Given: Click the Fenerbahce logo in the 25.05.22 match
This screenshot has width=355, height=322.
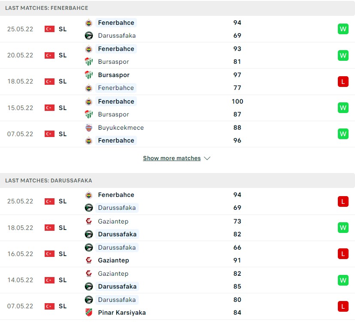Looking at the screenshot, I should (x=89, y=23).
